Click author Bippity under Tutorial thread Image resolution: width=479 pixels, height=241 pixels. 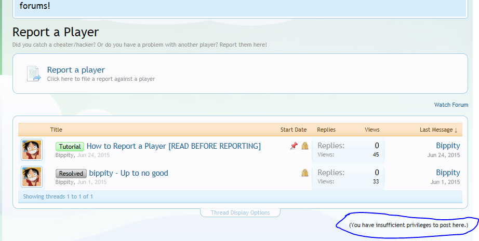[64, 155]
